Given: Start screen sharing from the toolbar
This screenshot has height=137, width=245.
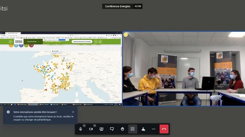Looking at the screenshot, I should [x=101, y=129].
